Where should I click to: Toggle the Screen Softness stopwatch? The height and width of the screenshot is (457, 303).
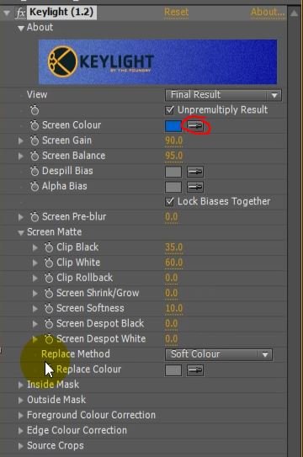click(x=49, y=308)
